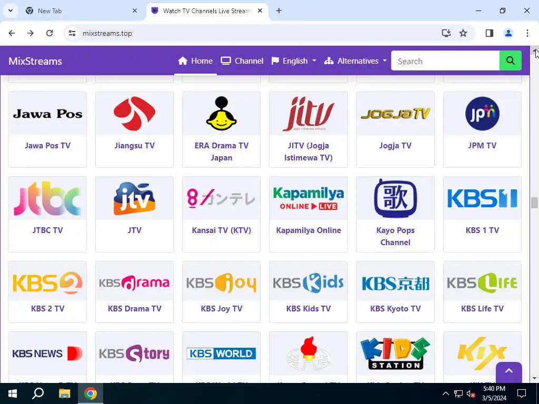Click the page vertical scrollbar thumb

click(x=534, y=203)
